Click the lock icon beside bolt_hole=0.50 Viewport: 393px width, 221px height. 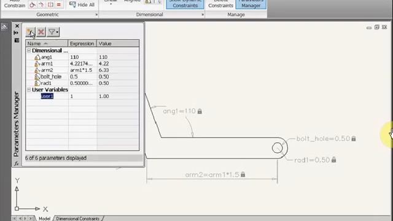click(354, 139)
